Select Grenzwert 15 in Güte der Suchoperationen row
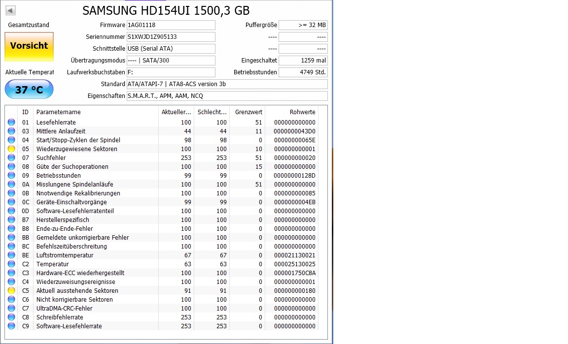This screenshot has width=568, height=344. pos(258,167)
